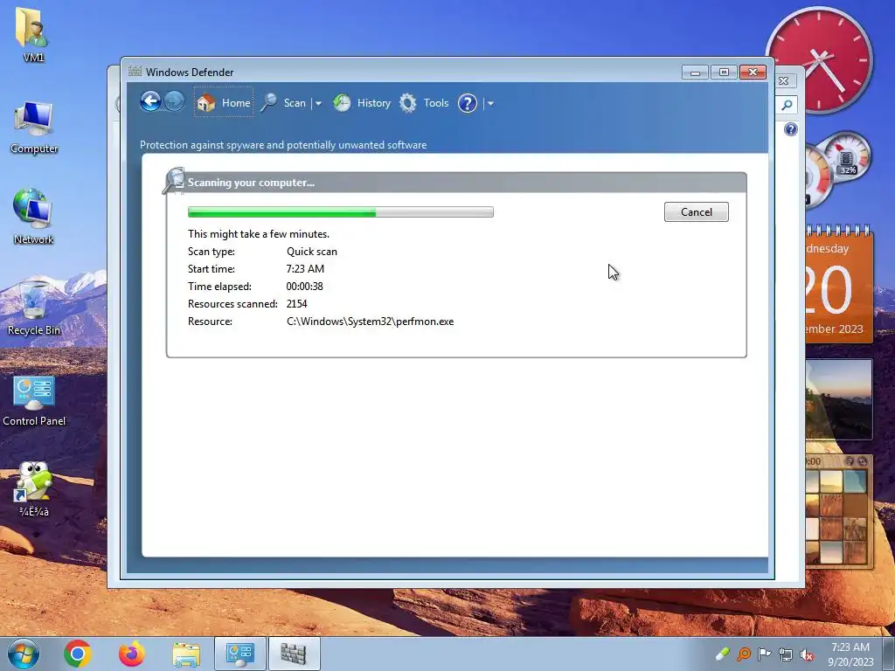The height and width of the screenshot is (671, 895).
Task: Click the green pen tray icon
Action: 722,654
